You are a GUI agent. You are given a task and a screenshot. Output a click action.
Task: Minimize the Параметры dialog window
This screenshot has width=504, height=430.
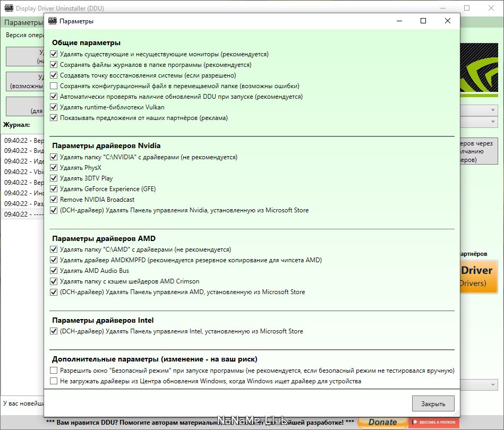[399, 21]
